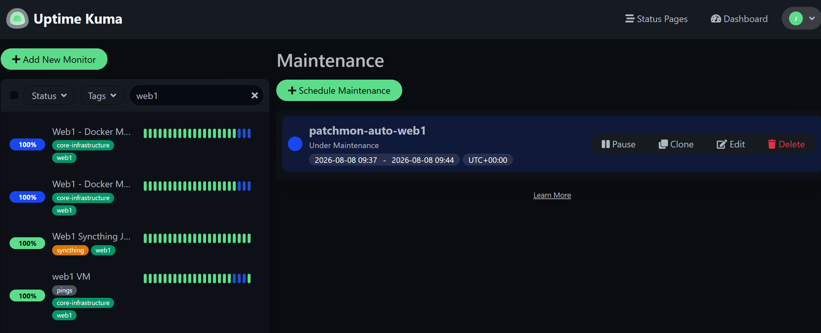
Task: Expand the Tags filter dropdown
Action: coord(102,96)
